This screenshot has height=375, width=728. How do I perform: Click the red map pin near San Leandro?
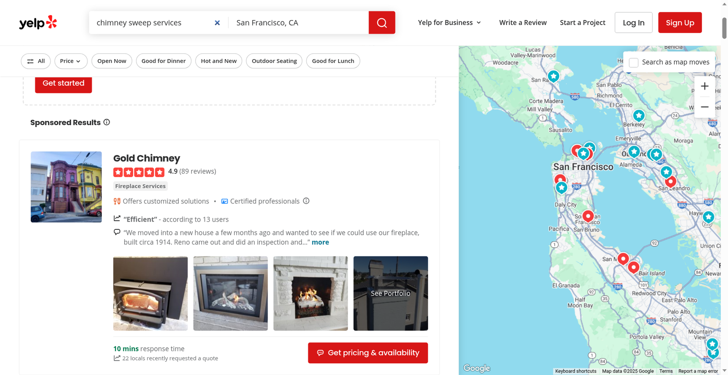click(x=670, y=182)
